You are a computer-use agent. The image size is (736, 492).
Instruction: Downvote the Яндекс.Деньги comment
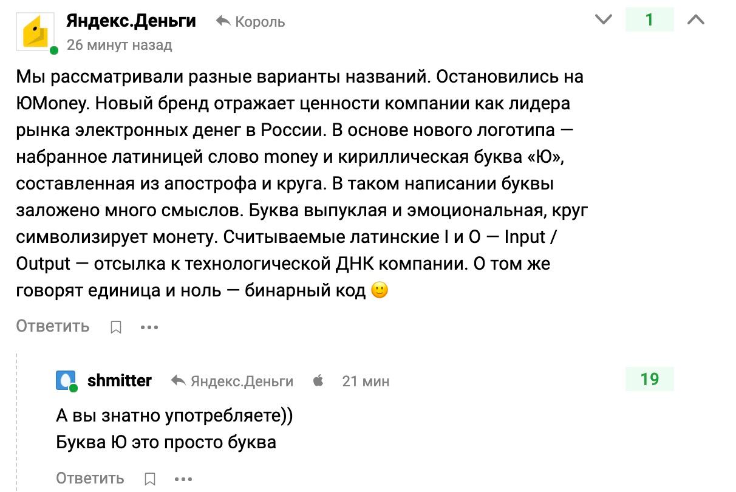click(604, 20)
